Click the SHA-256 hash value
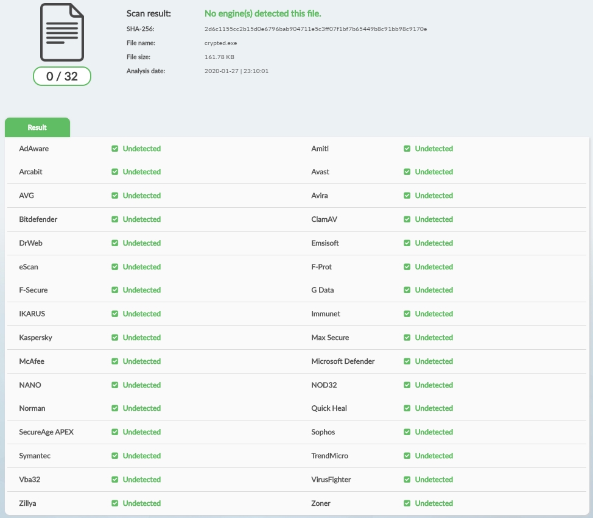 pyautogui.click(x=316, y=29)
